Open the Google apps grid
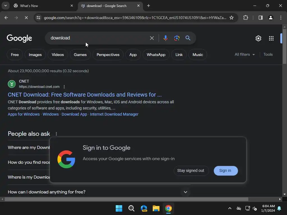This screenshot has width=287, height=215. (x=271, y=38)
